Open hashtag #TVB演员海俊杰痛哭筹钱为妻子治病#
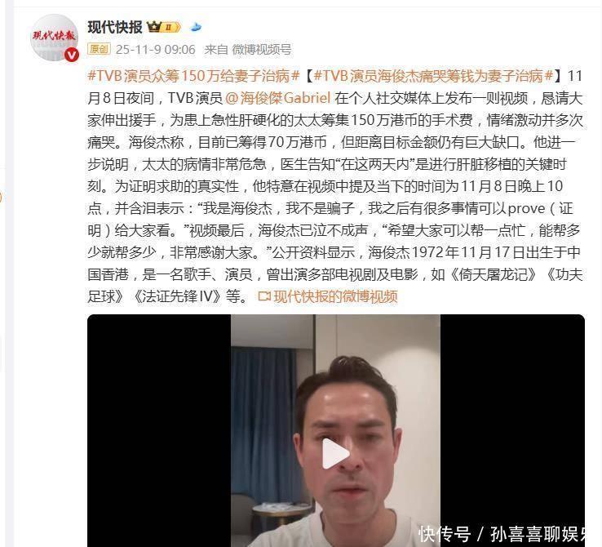 coord(433,76)
